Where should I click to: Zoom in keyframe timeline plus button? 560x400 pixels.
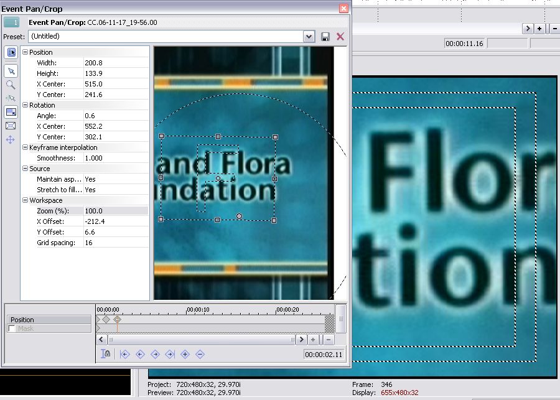click(313, 340)
